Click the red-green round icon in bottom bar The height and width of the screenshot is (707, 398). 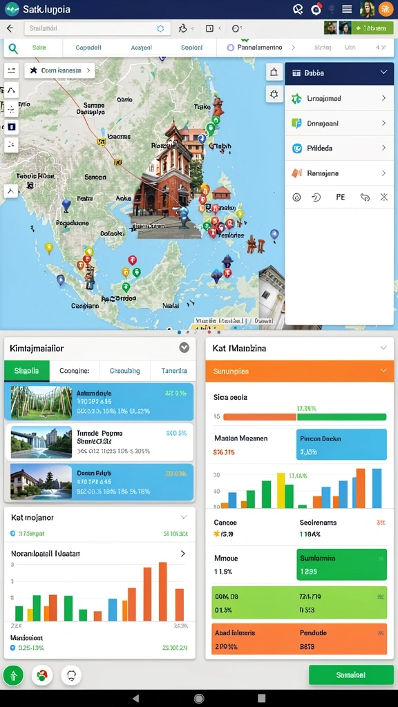click(x=42, y=675)
